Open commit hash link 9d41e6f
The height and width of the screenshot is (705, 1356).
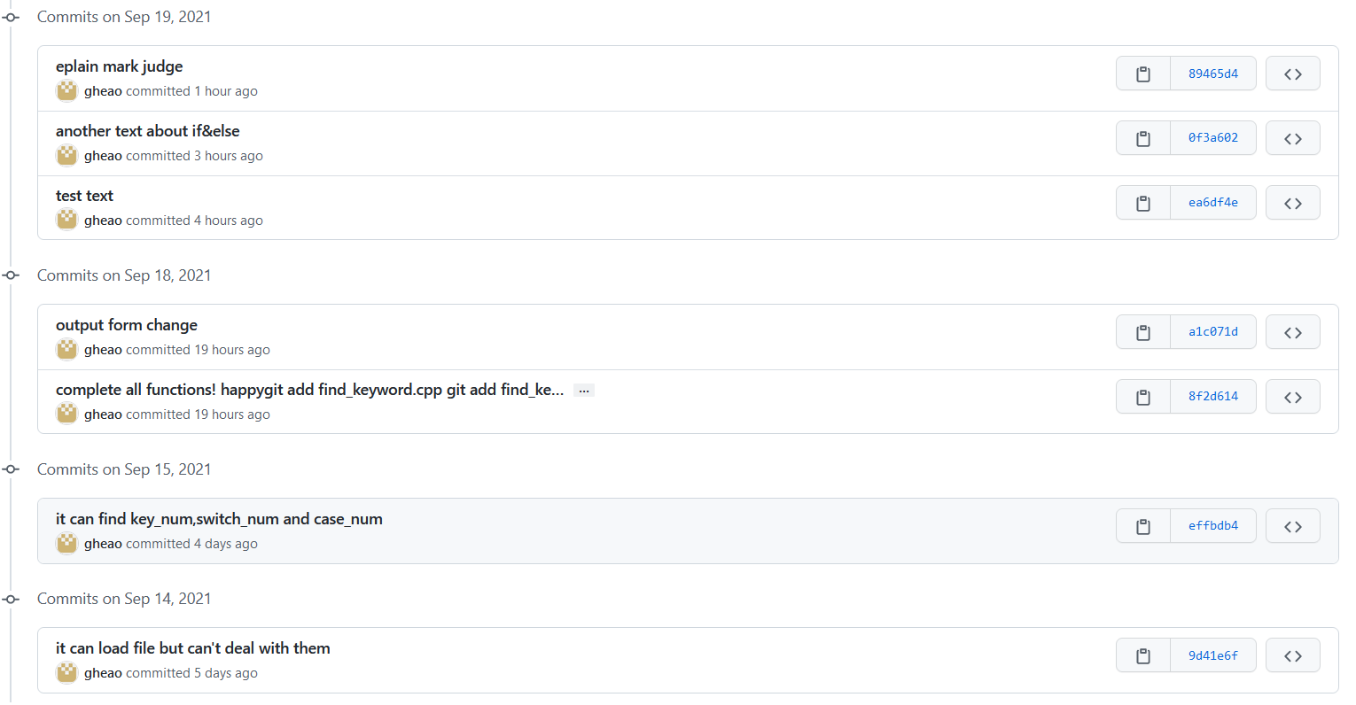pos(1212,655)
